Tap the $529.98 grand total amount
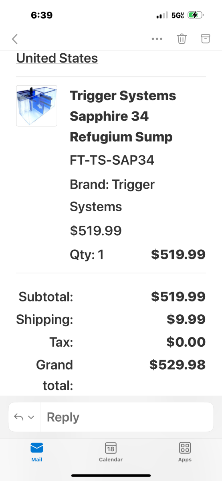This screenshot has width=222, height=481. click(x=178, y=365)
